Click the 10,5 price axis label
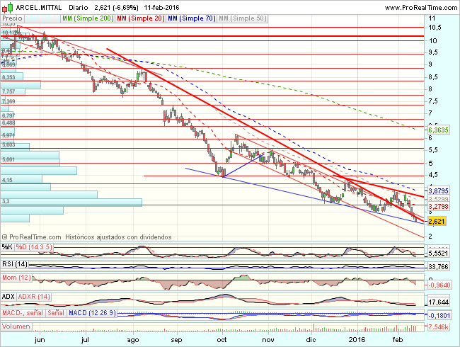Screen dimensions: 460x347 coord(435,28)
